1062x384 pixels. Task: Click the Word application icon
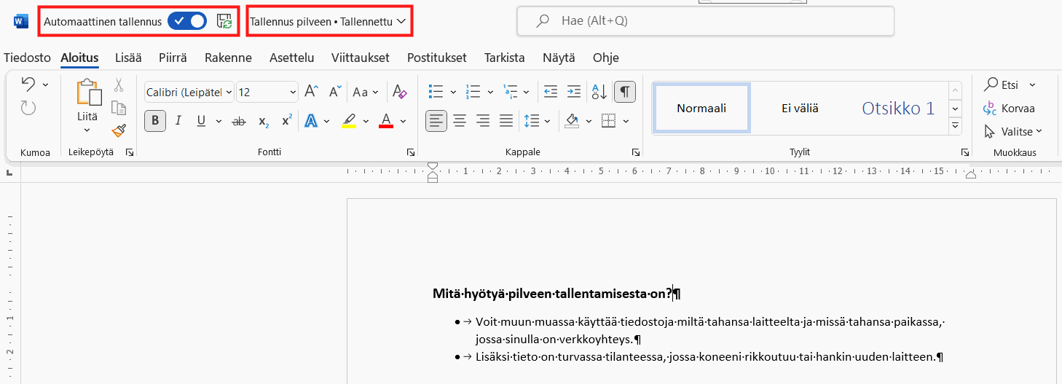pyautogui.click(x=20, y=21)
